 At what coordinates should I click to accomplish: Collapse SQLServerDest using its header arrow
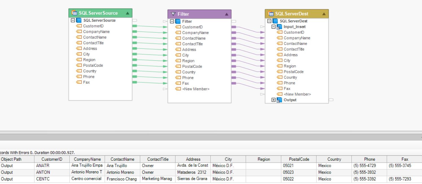click(324, 13)
